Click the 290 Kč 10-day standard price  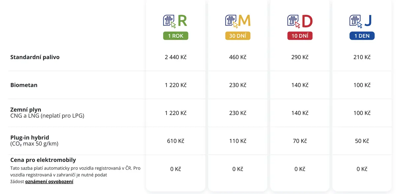coord(300,57)
